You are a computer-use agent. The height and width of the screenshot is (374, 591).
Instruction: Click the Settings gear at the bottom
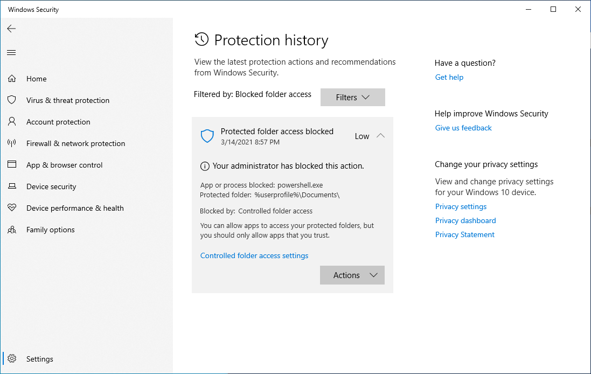click(12, 359)
